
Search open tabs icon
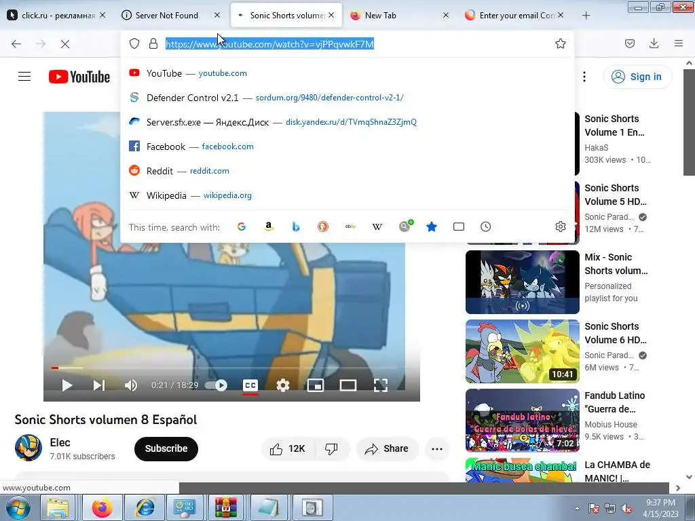(459, 227)
